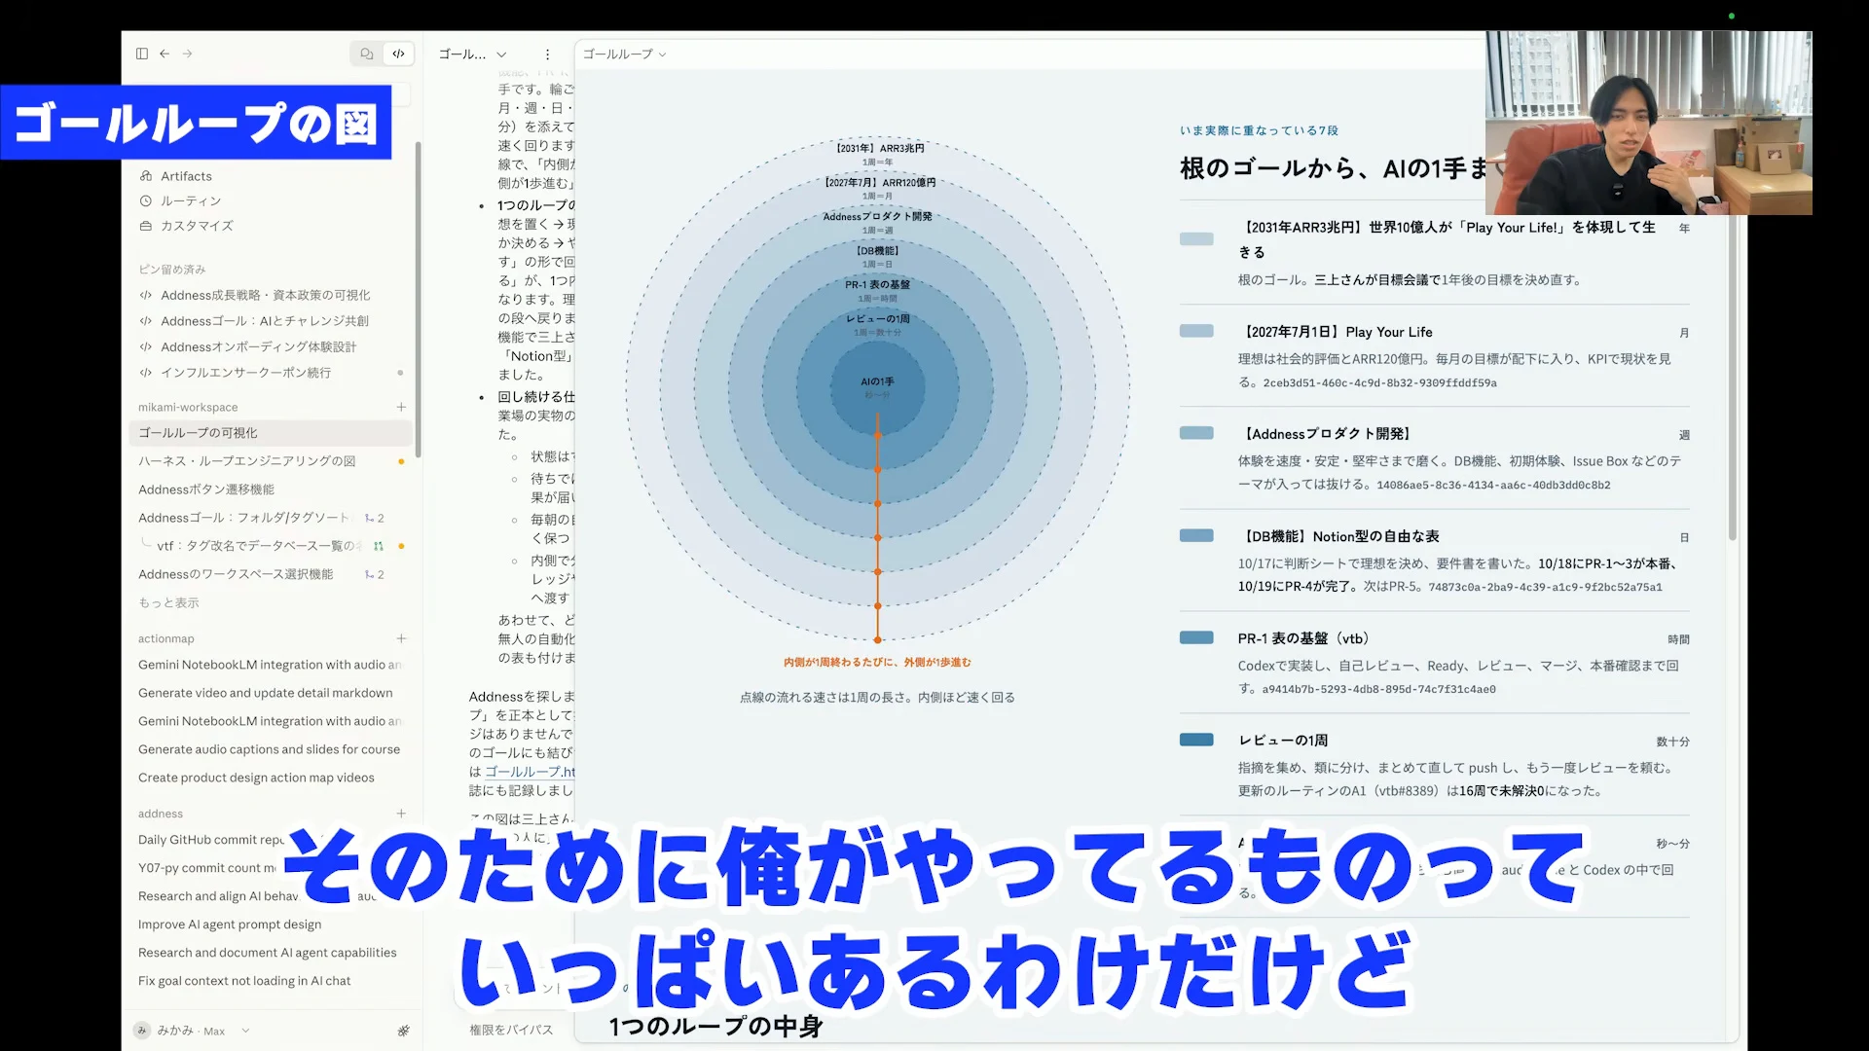Open pinned Addness成長戦略・資本政策の可視化
The image size is (1869, 1051).
tap(265, 295)
